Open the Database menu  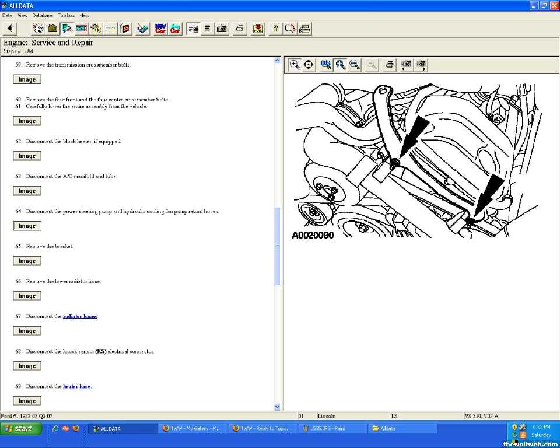tap(42, 15)
